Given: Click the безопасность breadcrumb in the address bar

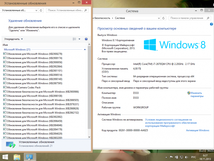Looking at the screenshot, I should [x=102, y=18].
